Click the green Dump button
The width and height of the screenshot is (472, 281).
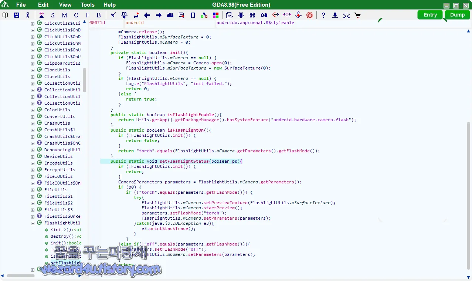pyautogui.click(x=458, y=15)
